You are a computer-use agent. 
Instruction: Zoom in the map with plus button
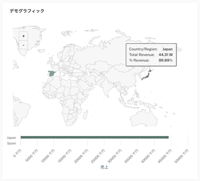[24, 36]
